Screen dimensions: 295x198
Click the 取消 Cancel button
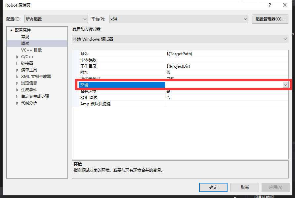(245, 187)
